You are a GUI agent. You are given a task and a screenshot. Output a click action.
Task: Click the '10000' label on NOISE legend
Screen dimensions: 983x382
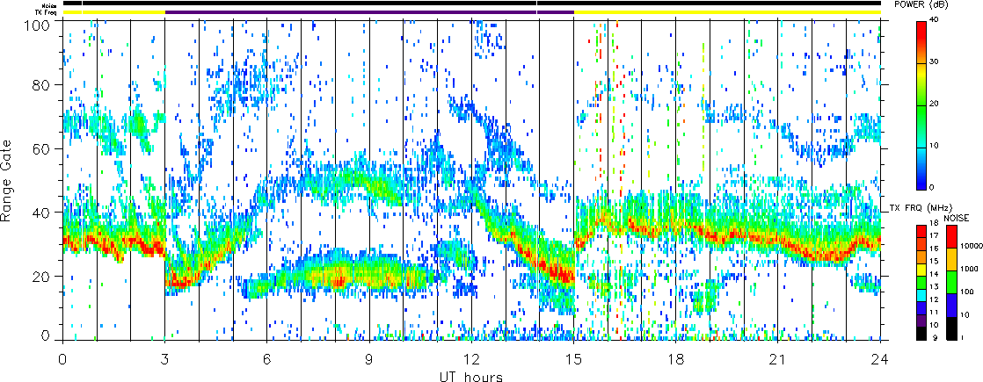point(971,246)
